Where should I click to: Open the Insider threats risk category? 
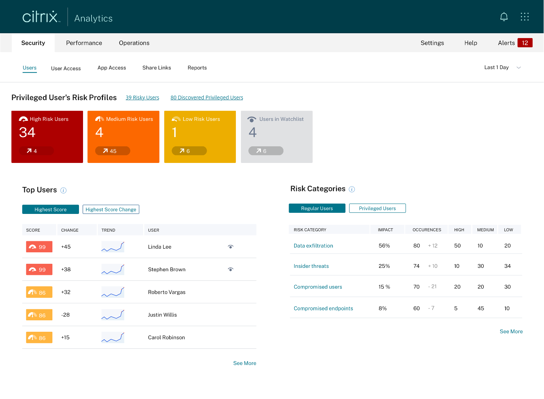tap(311, 266)
